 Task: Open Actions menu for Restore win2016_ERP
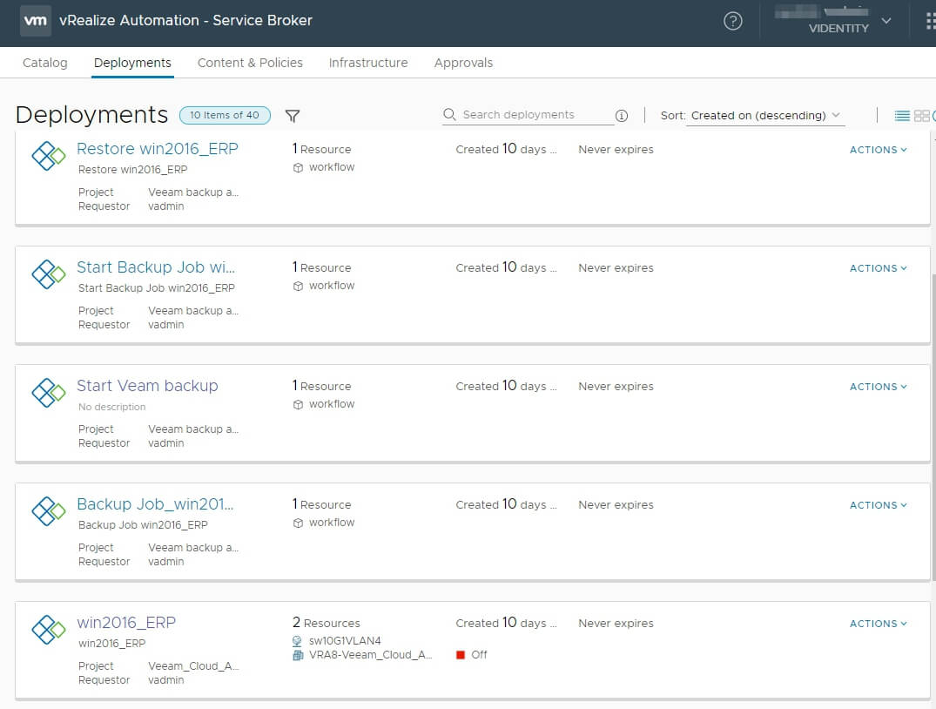[877, 149]
